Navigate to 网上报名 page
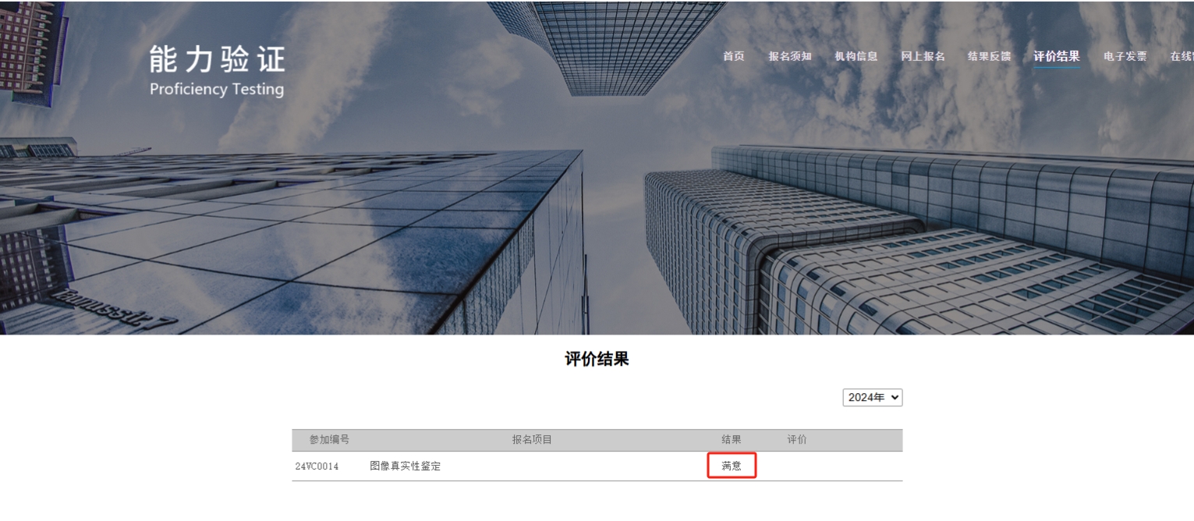Viewport: 1194px width, 521px height. (923, 56)
